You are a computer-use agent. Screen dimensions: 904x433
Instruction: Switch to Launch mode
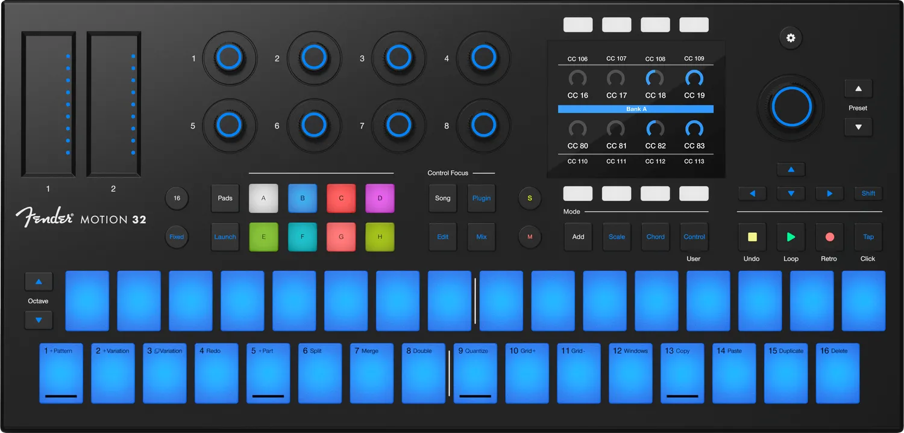225,237
